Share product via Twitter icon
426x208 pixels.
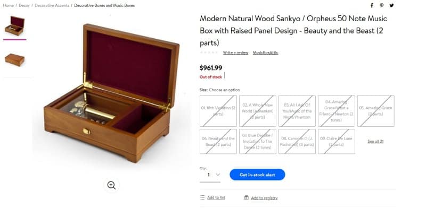tap(391, 5)
